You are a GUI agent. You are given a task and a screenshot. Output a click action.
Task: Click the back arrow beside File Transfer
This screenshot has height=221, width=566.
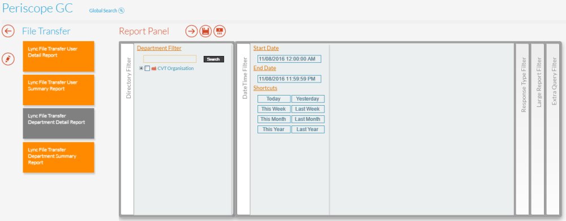point(8,31)
